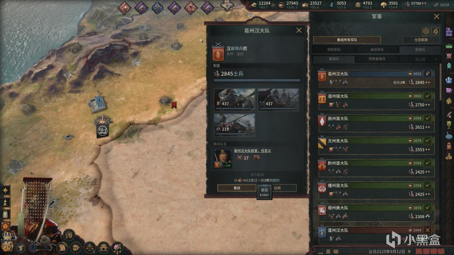454x255 pixels.
Task: Expand the 播州苗大队 mercenary entry
Action: coord(376,189)
